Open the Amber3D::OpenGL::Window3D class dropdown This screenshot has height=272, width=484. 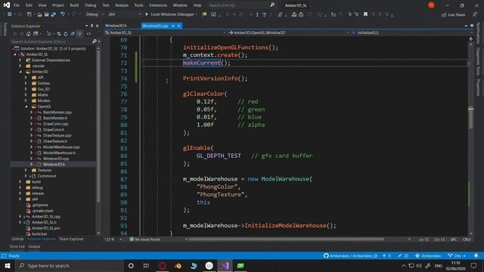[289, 32]
